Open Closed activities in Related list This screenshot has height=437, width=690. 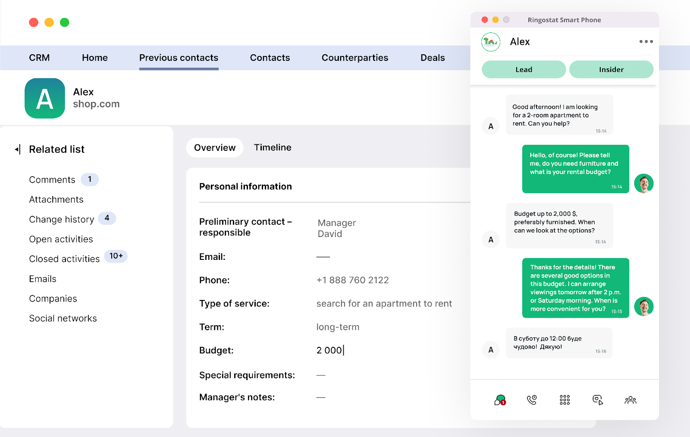coord(64,259)
